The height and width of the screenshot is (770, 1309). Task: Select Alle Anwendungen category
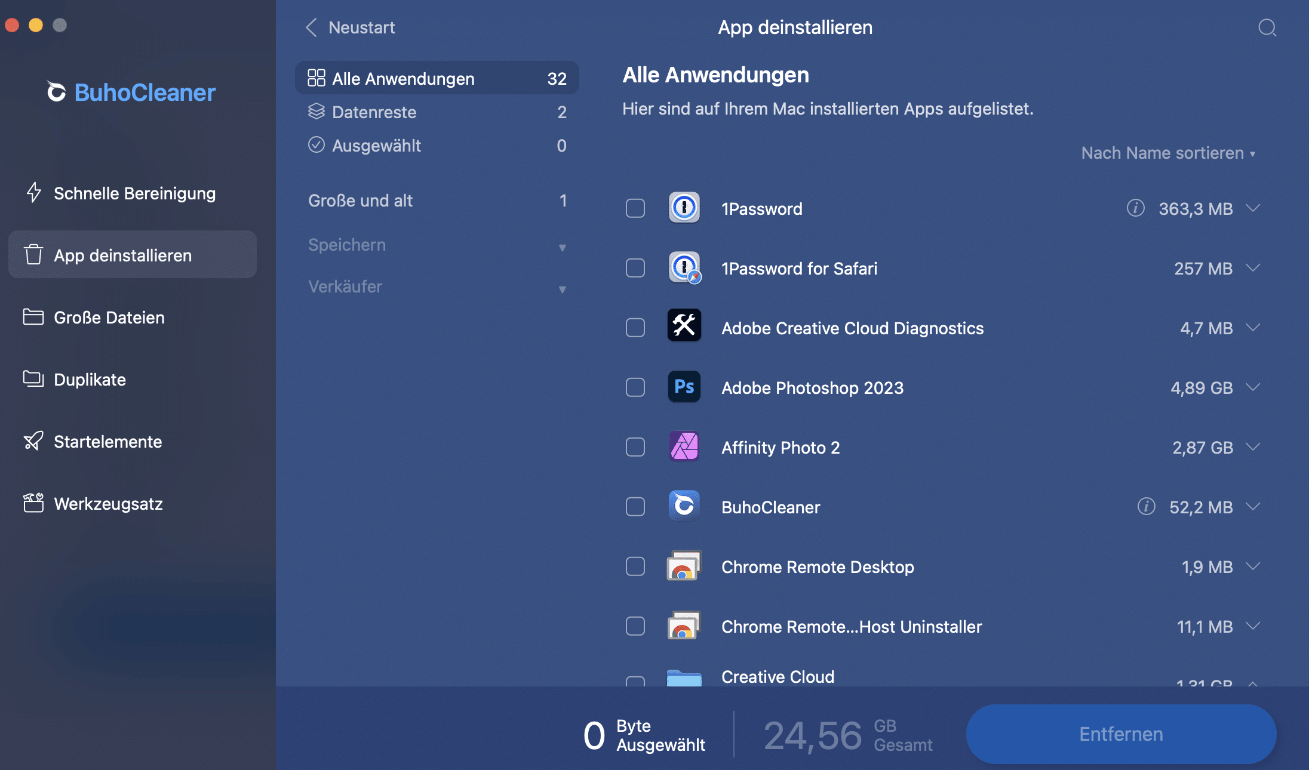(437, 78)
